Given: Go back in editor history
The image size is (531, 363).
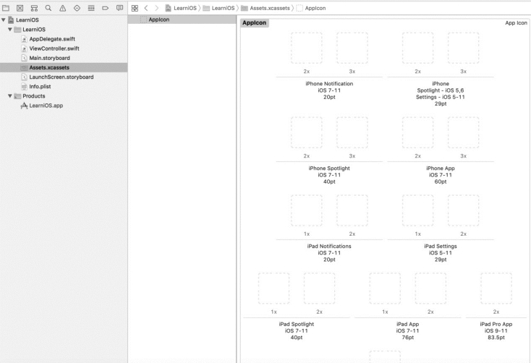Looking at the screenshot, I should coord(146,8).
